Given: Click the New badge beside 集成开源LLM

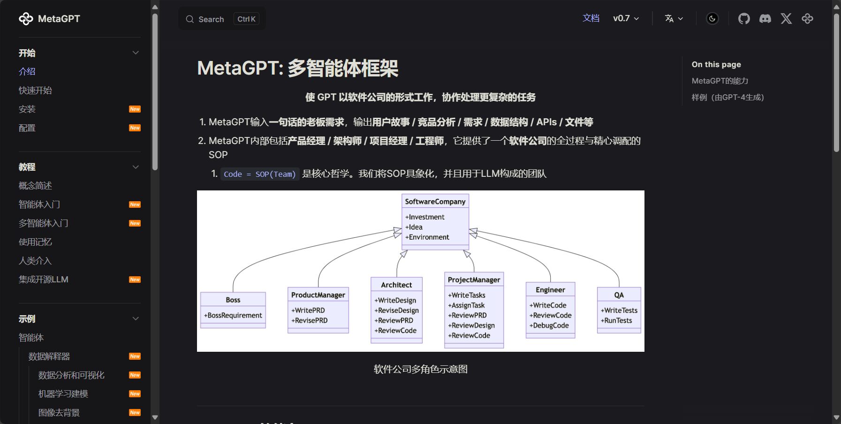Looking at the screenshot, I should tap(135, 280).
